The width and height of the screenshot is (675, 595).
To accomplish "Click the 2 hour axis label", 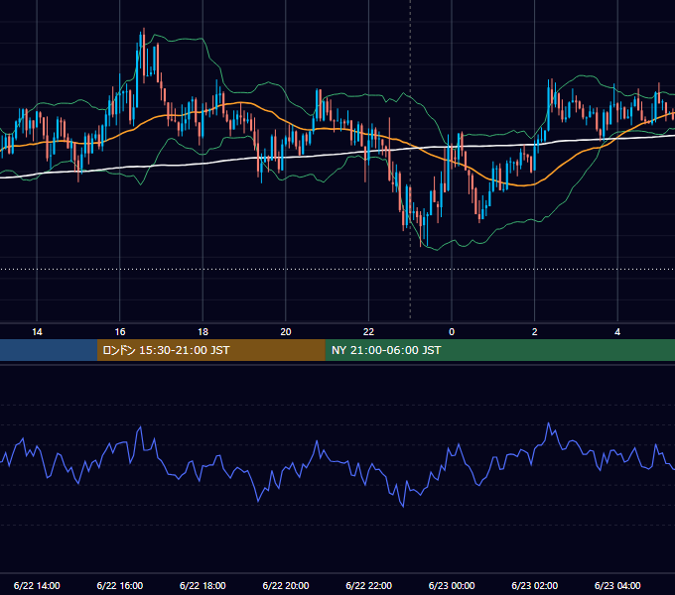I will [x=535, y=332].
